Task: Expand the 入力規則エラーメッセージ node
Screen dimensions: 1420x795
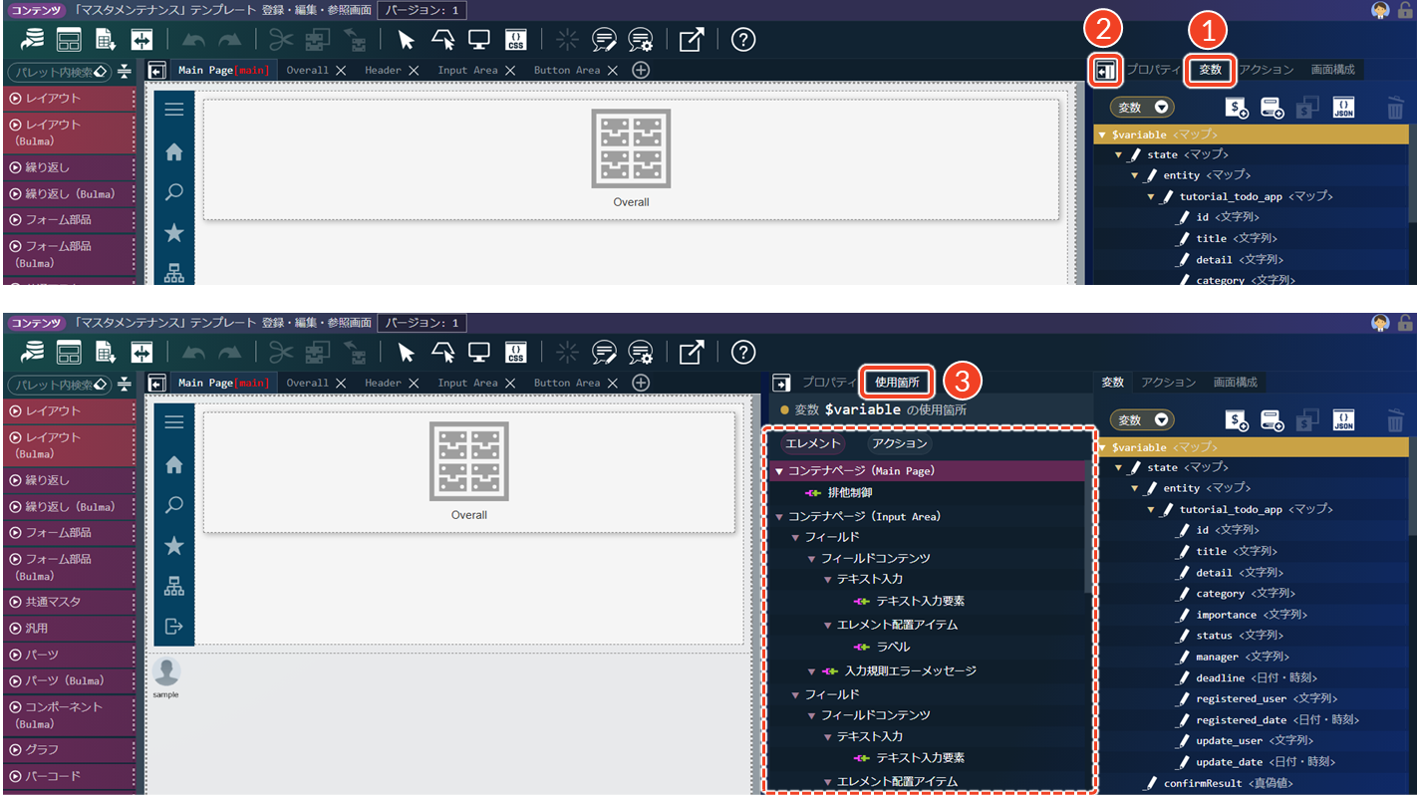Action: [812, 671]
